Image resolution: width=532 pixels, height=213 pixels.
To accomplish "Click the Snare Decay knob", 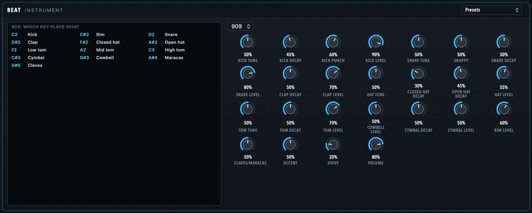I will click(504, 42).
